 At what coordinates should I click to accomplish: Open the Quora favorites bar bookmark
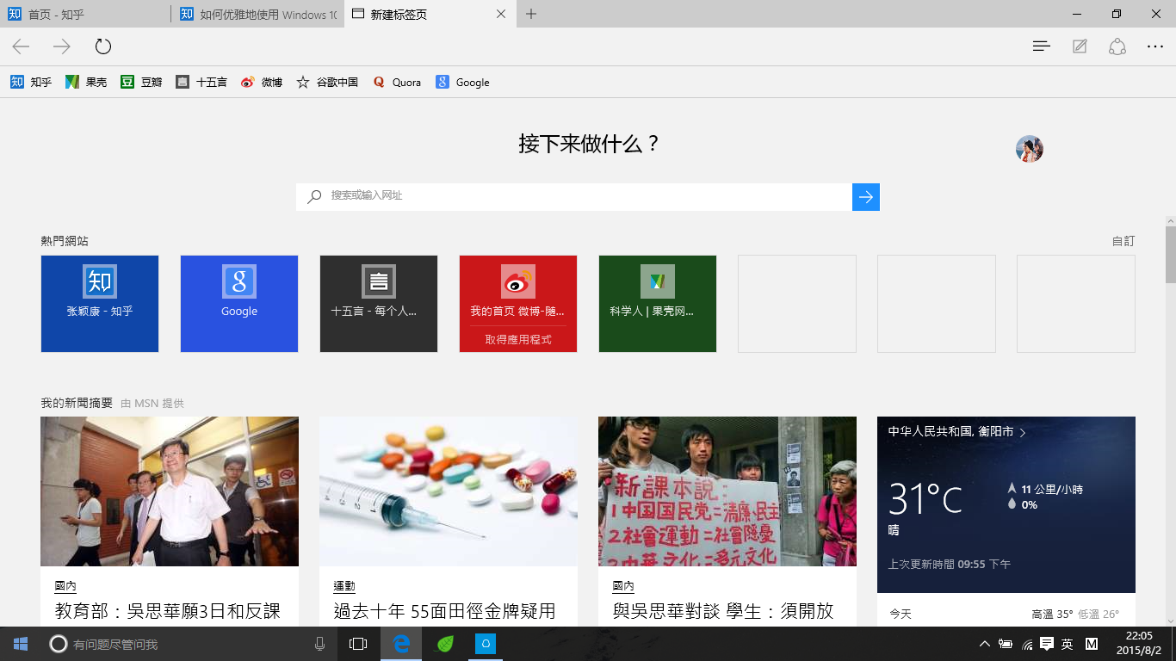pos(397,83)
